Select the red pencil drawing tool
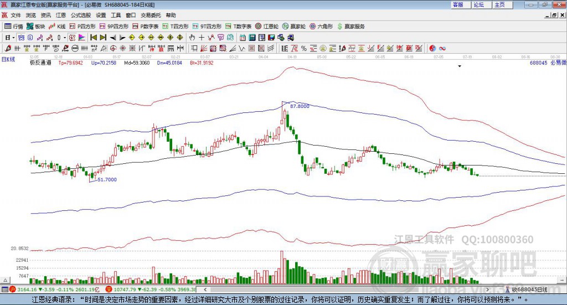 pos(8,48)
